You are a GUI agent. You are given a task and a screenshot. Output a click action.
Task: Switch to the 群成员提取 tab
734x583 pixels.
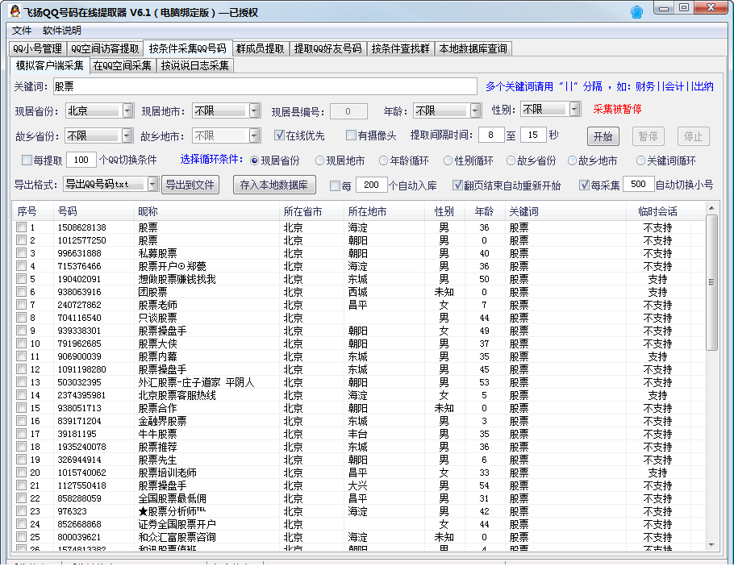click(261, 48)
